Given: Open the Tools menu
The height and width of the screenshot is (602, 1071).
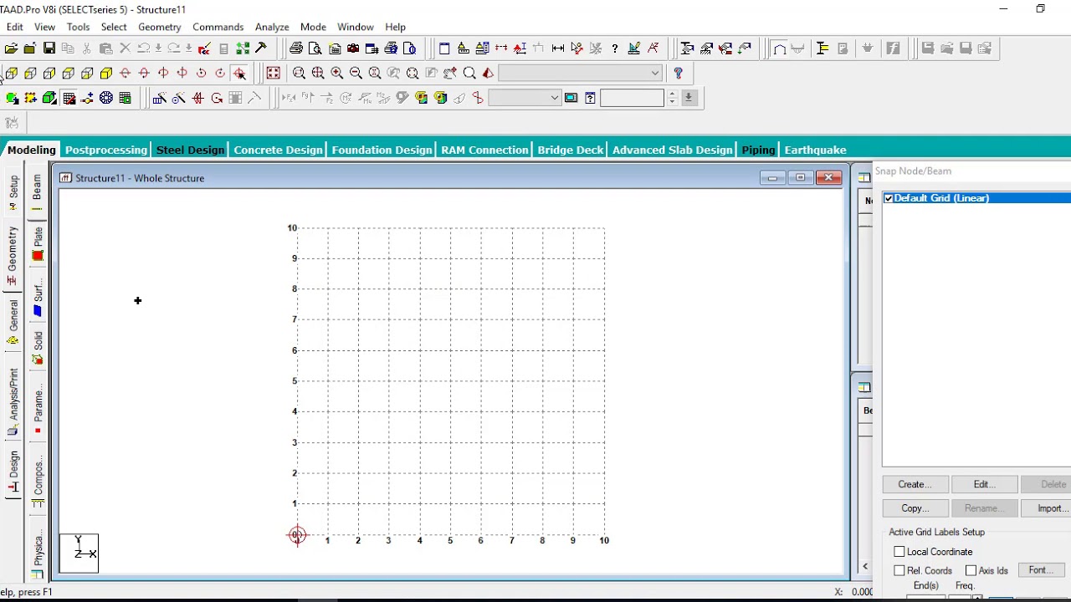Looking at the screenshot, I should click(x=78, y=27).
